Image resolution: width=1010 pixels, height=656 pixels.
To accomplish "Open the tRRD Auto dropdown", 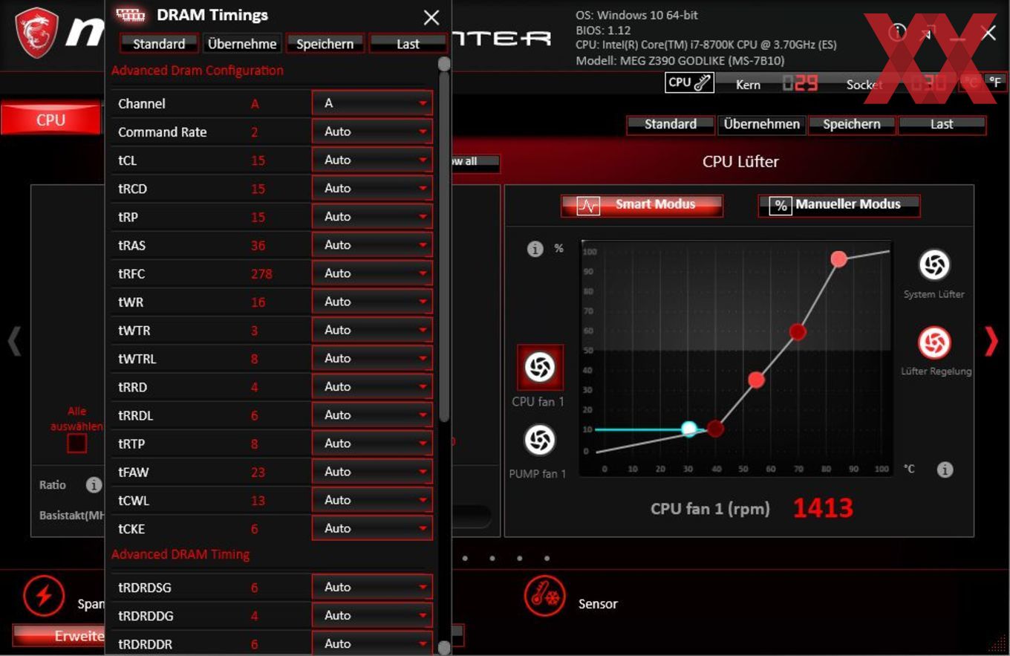I will (372, 386).
